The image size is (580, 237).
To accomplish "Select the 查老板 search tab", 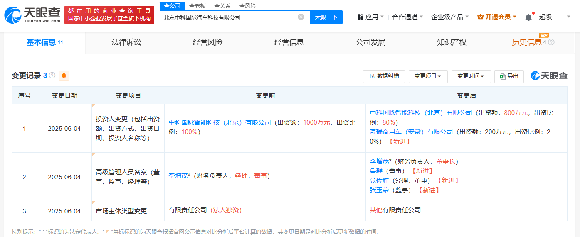I will coord(197,6).
